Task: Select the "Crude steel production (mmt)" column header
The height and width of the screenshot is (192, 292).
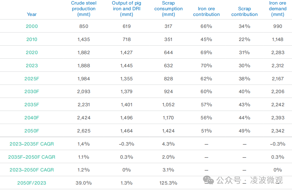Action: click(x=84, y=9)
